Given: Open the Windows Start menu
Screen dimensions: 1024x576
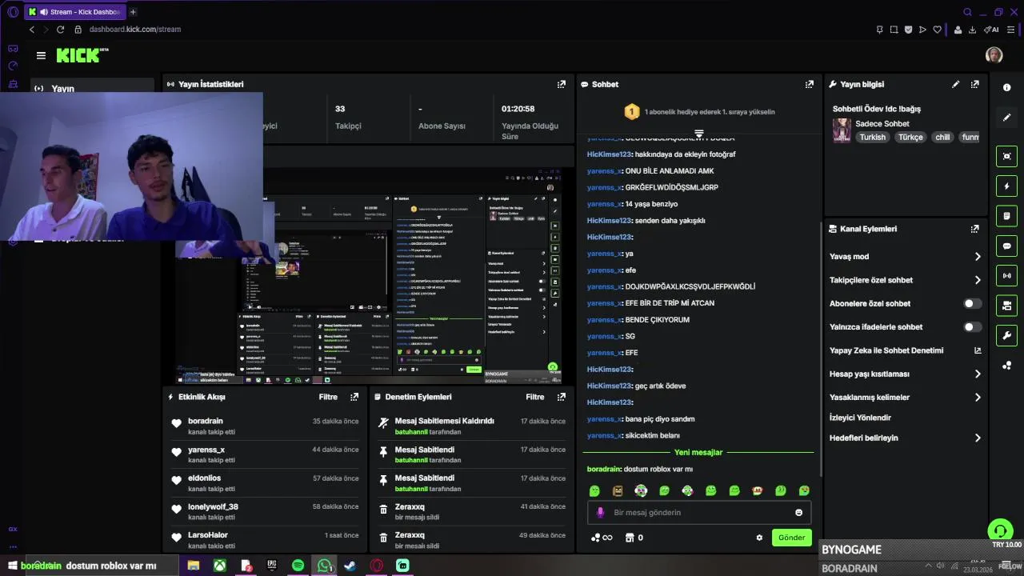Looking at the screenshot, I should click(x=12, y=566).
